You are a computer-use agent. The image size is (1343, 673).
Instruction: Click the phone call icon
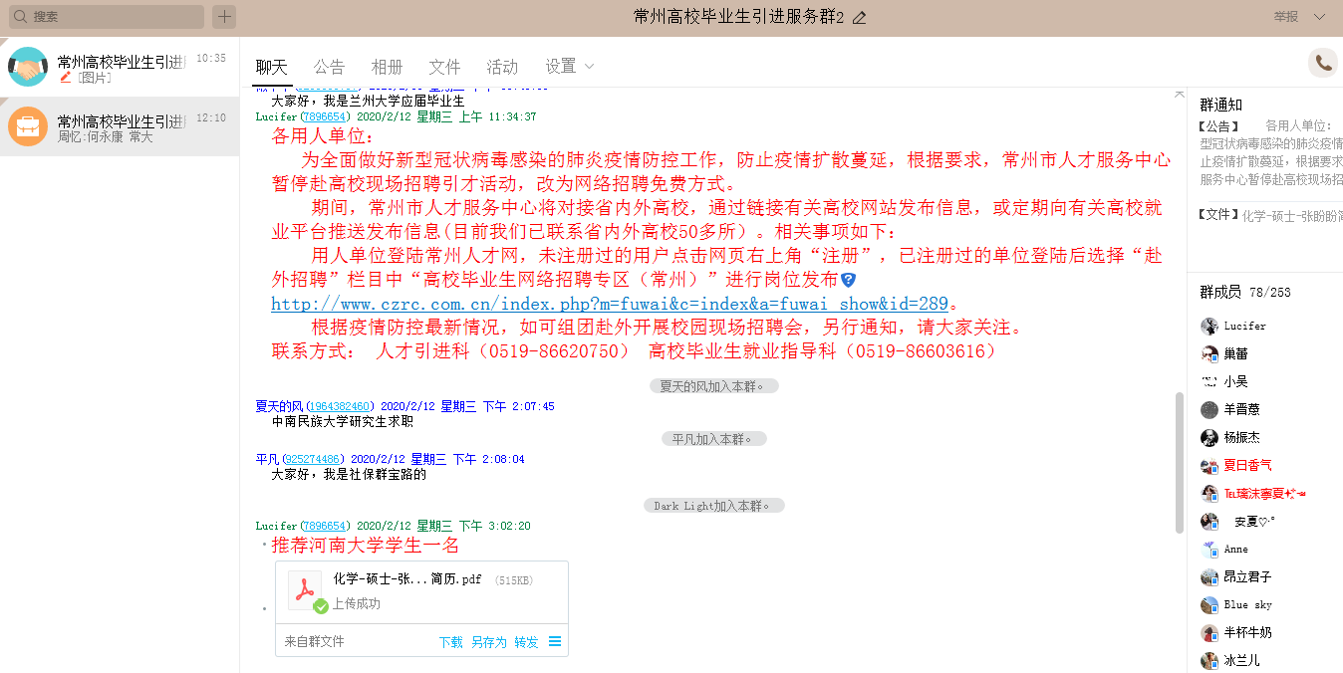pos(1323,63)
